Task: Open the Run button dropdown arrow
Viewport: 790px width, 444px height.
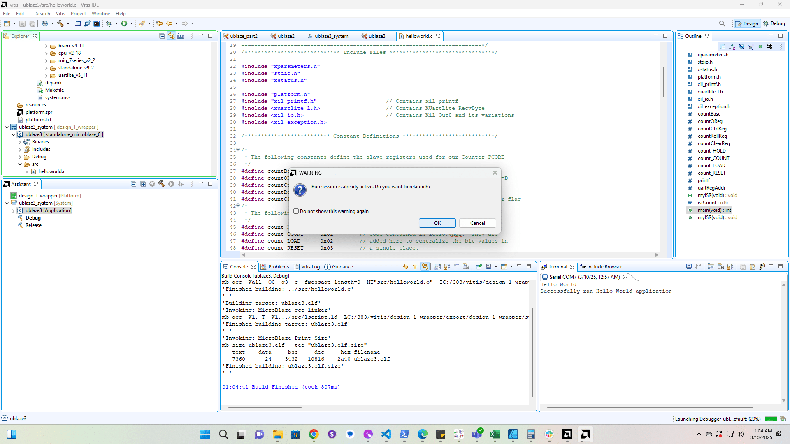Action: click(x=132, y=23)
